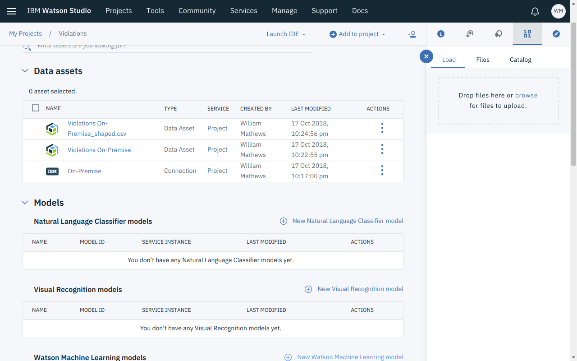Switch to the Files tab
Screen dimensions: 577x361
point(483,60)
